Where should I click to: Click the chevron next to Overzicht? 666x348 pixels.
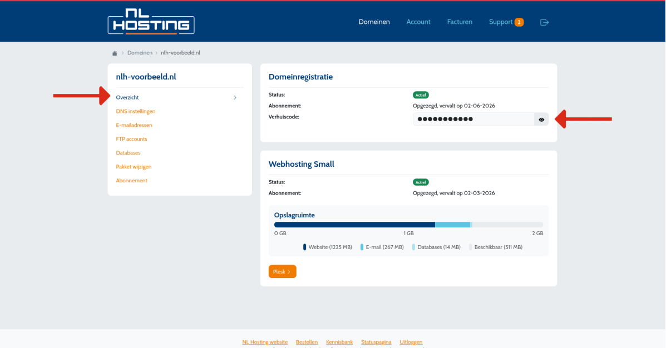click(x=235, y=98)
